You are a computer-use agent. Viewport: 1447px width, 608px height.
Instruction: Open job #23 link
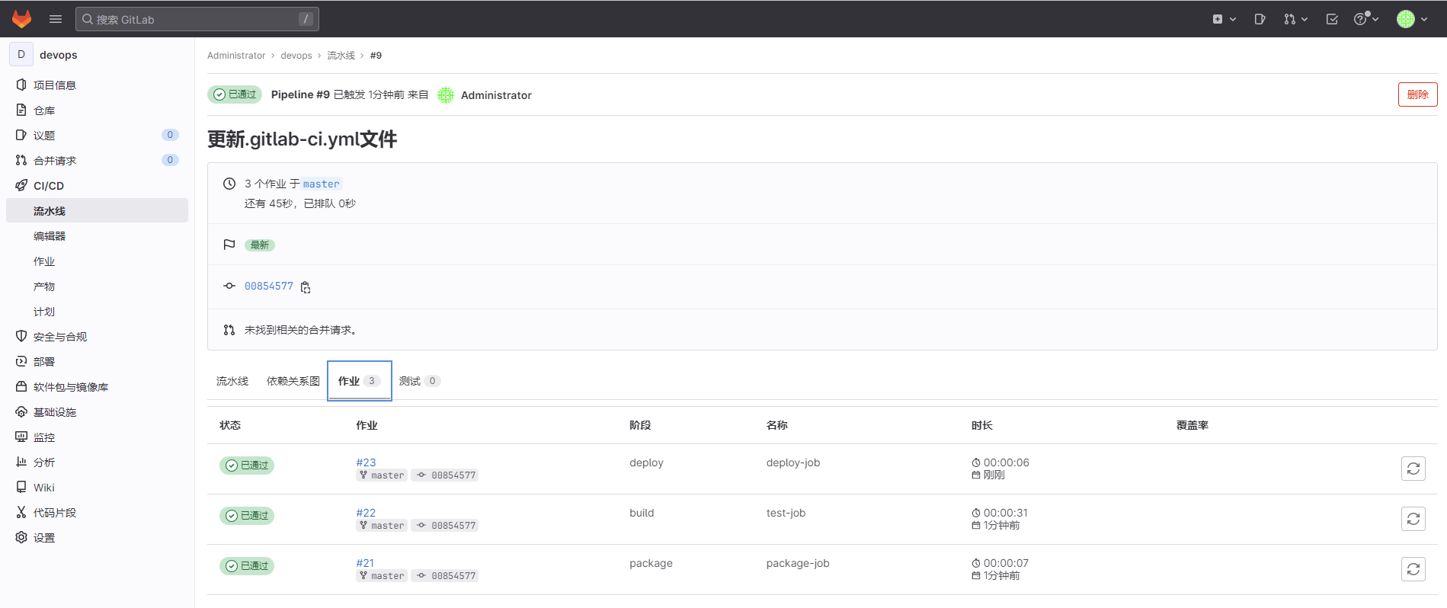(366, 462)
